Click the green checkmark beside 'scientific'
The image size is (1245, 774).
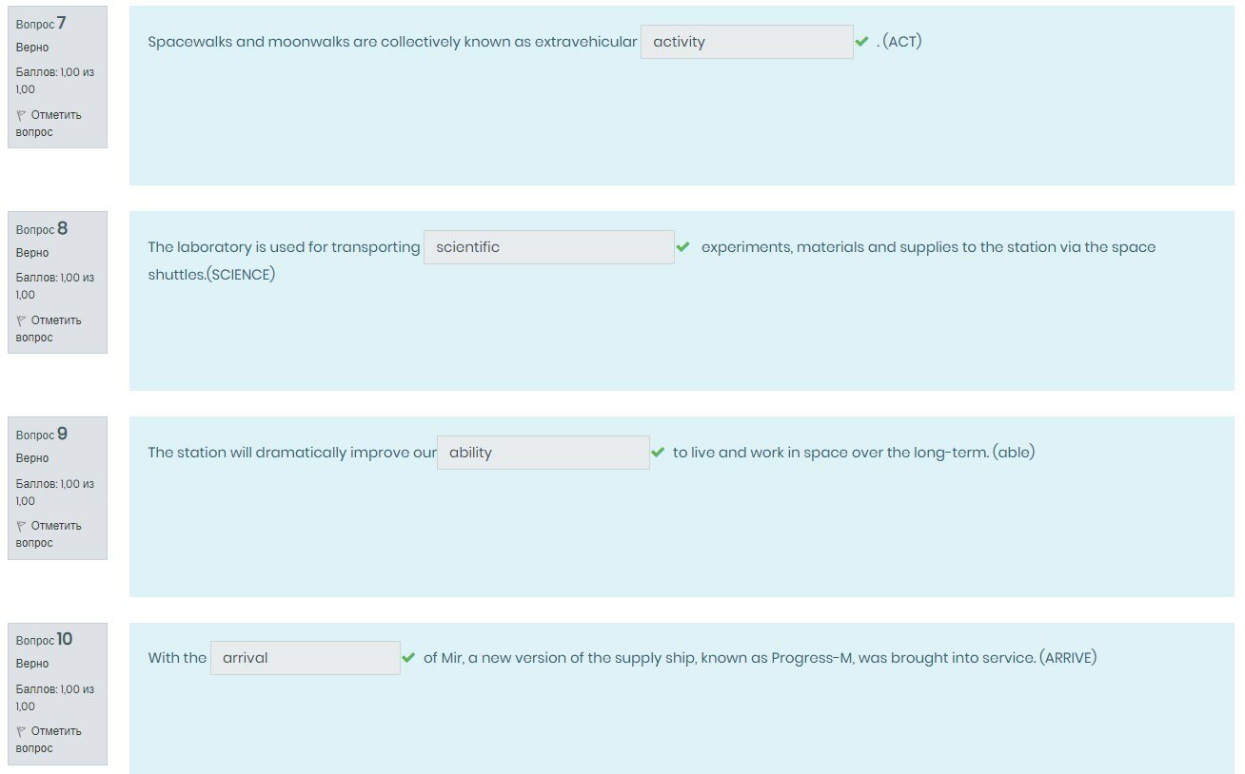(682, 247)
